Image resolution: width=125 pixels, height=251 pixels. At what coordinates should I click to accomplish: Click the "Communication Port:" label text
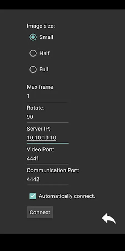[x=53, y=170]
